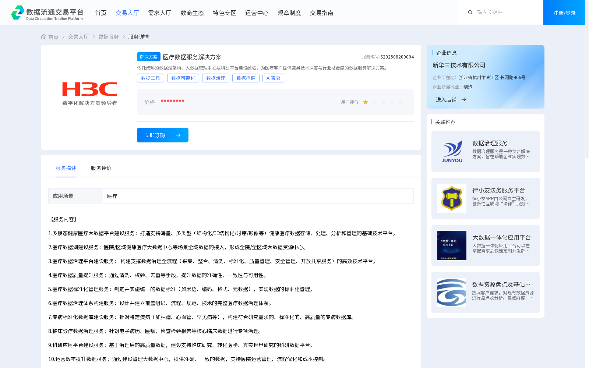Image resolution: width=589 pixels, height=368 pixels.
Task: Click the 立即订购 button
Action: click(163, 135)
